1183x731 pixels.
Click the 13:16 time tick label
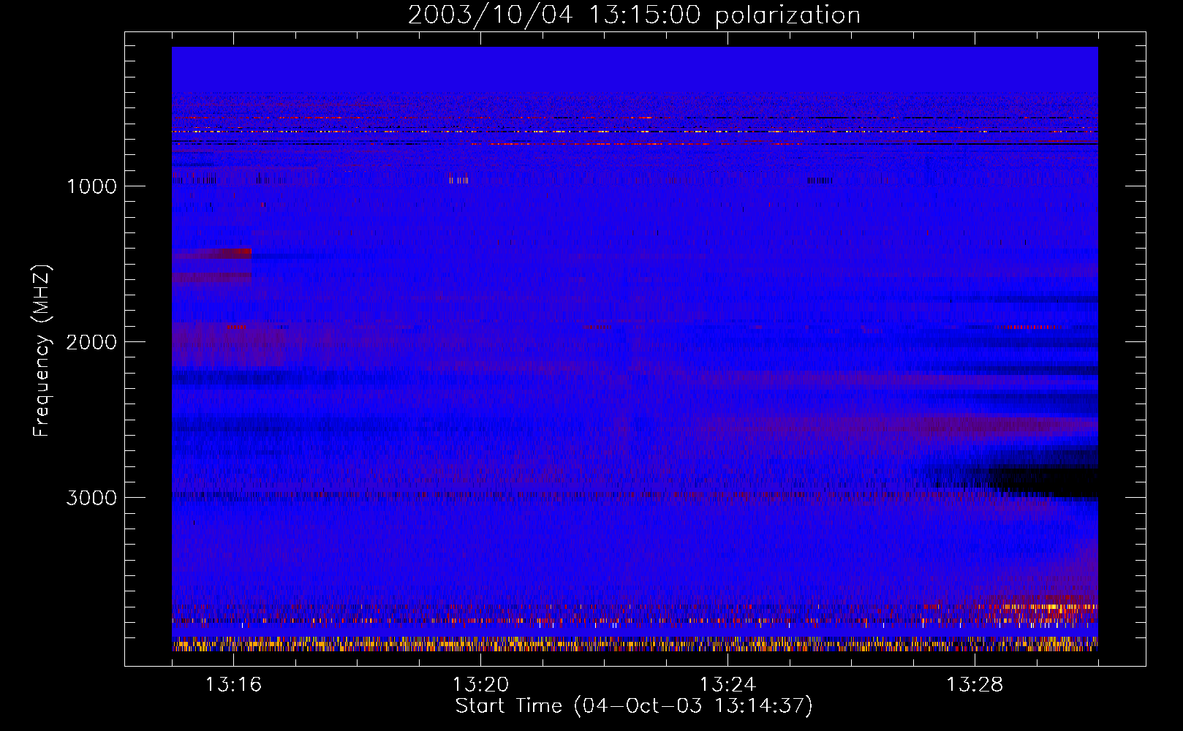pyautogui.click(x=233, y=685)
